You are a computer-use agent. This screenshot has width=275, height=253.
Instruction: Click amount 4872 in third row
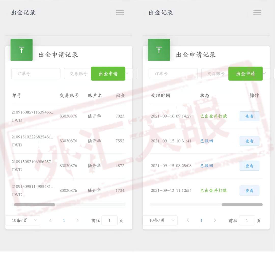[120, 166]
